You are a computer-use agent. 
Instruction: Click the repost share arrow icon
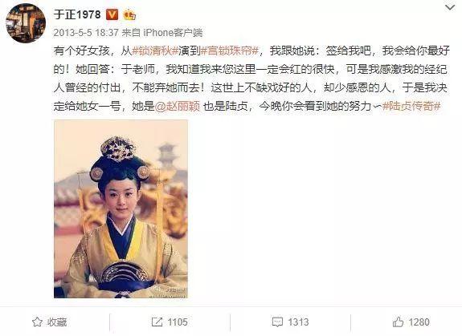(157, 322)
